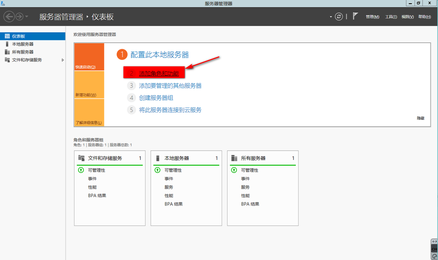Click the back navigation arrow icon
This screenshot has width=438, height=260.
9,17
